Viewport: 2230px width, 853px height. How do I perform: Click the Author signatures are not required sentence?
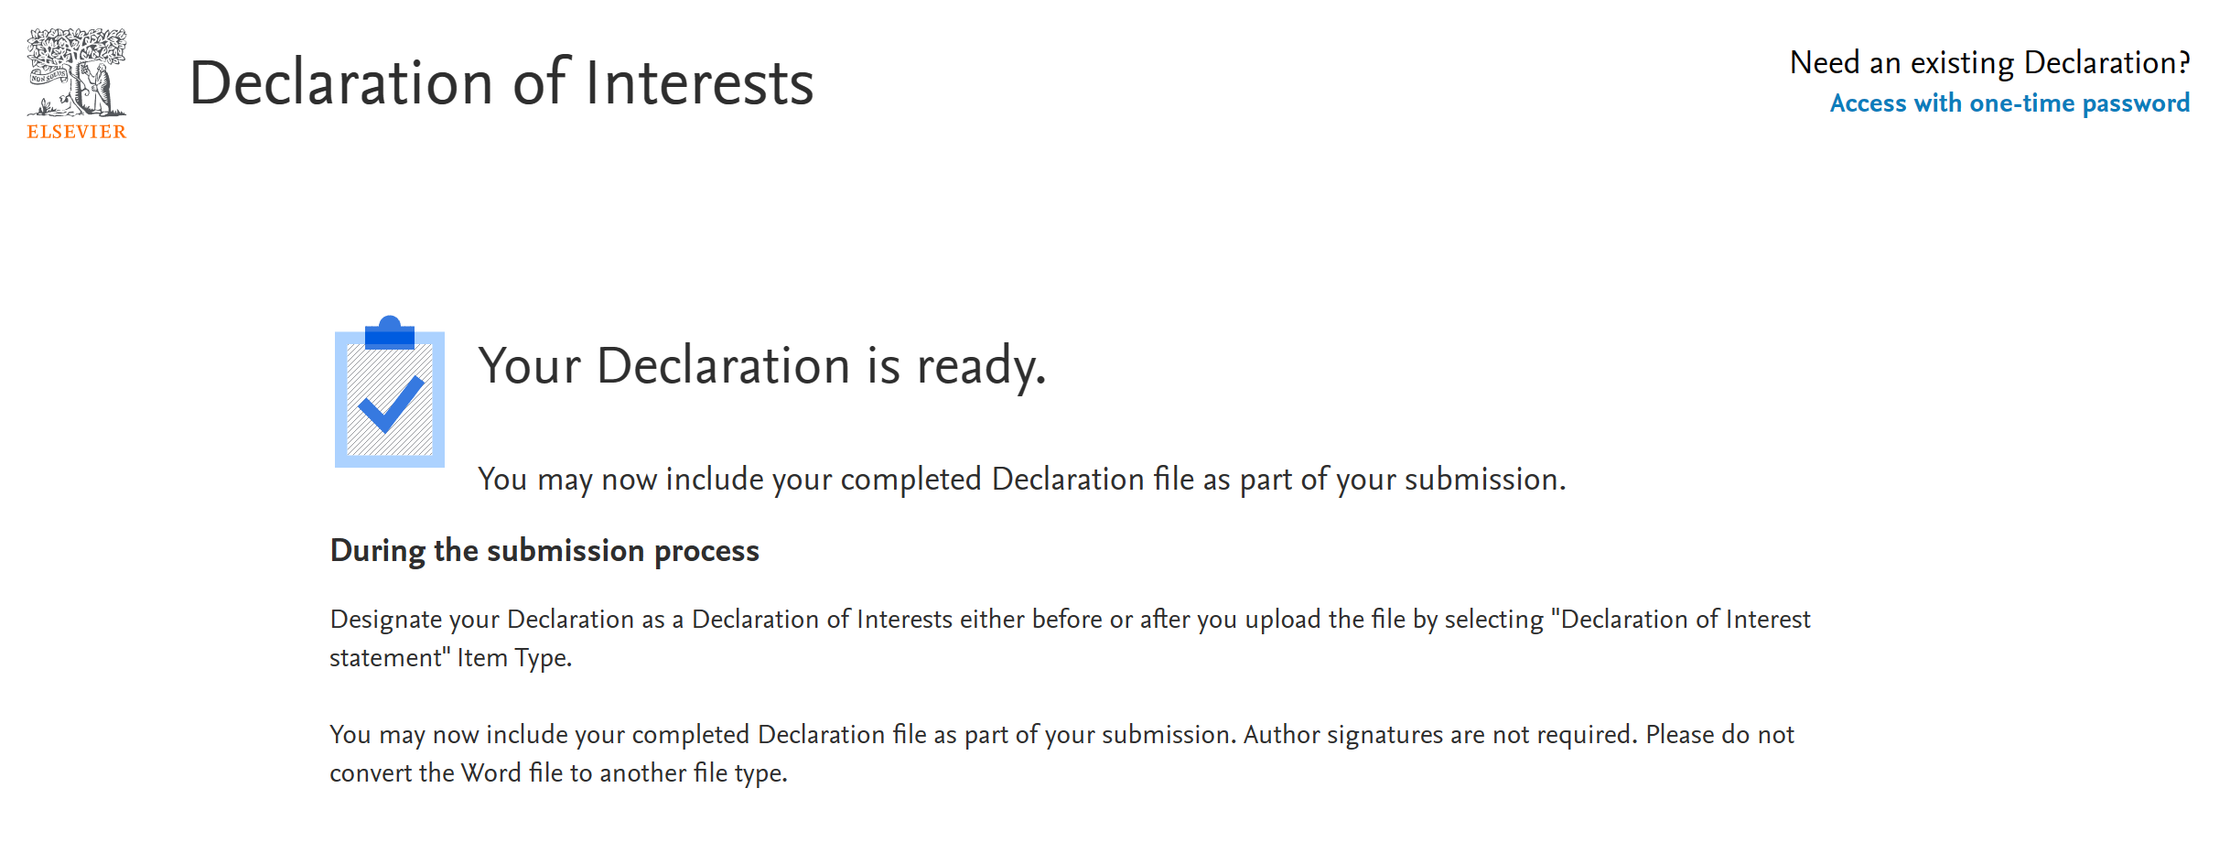tap(1439, 735)
